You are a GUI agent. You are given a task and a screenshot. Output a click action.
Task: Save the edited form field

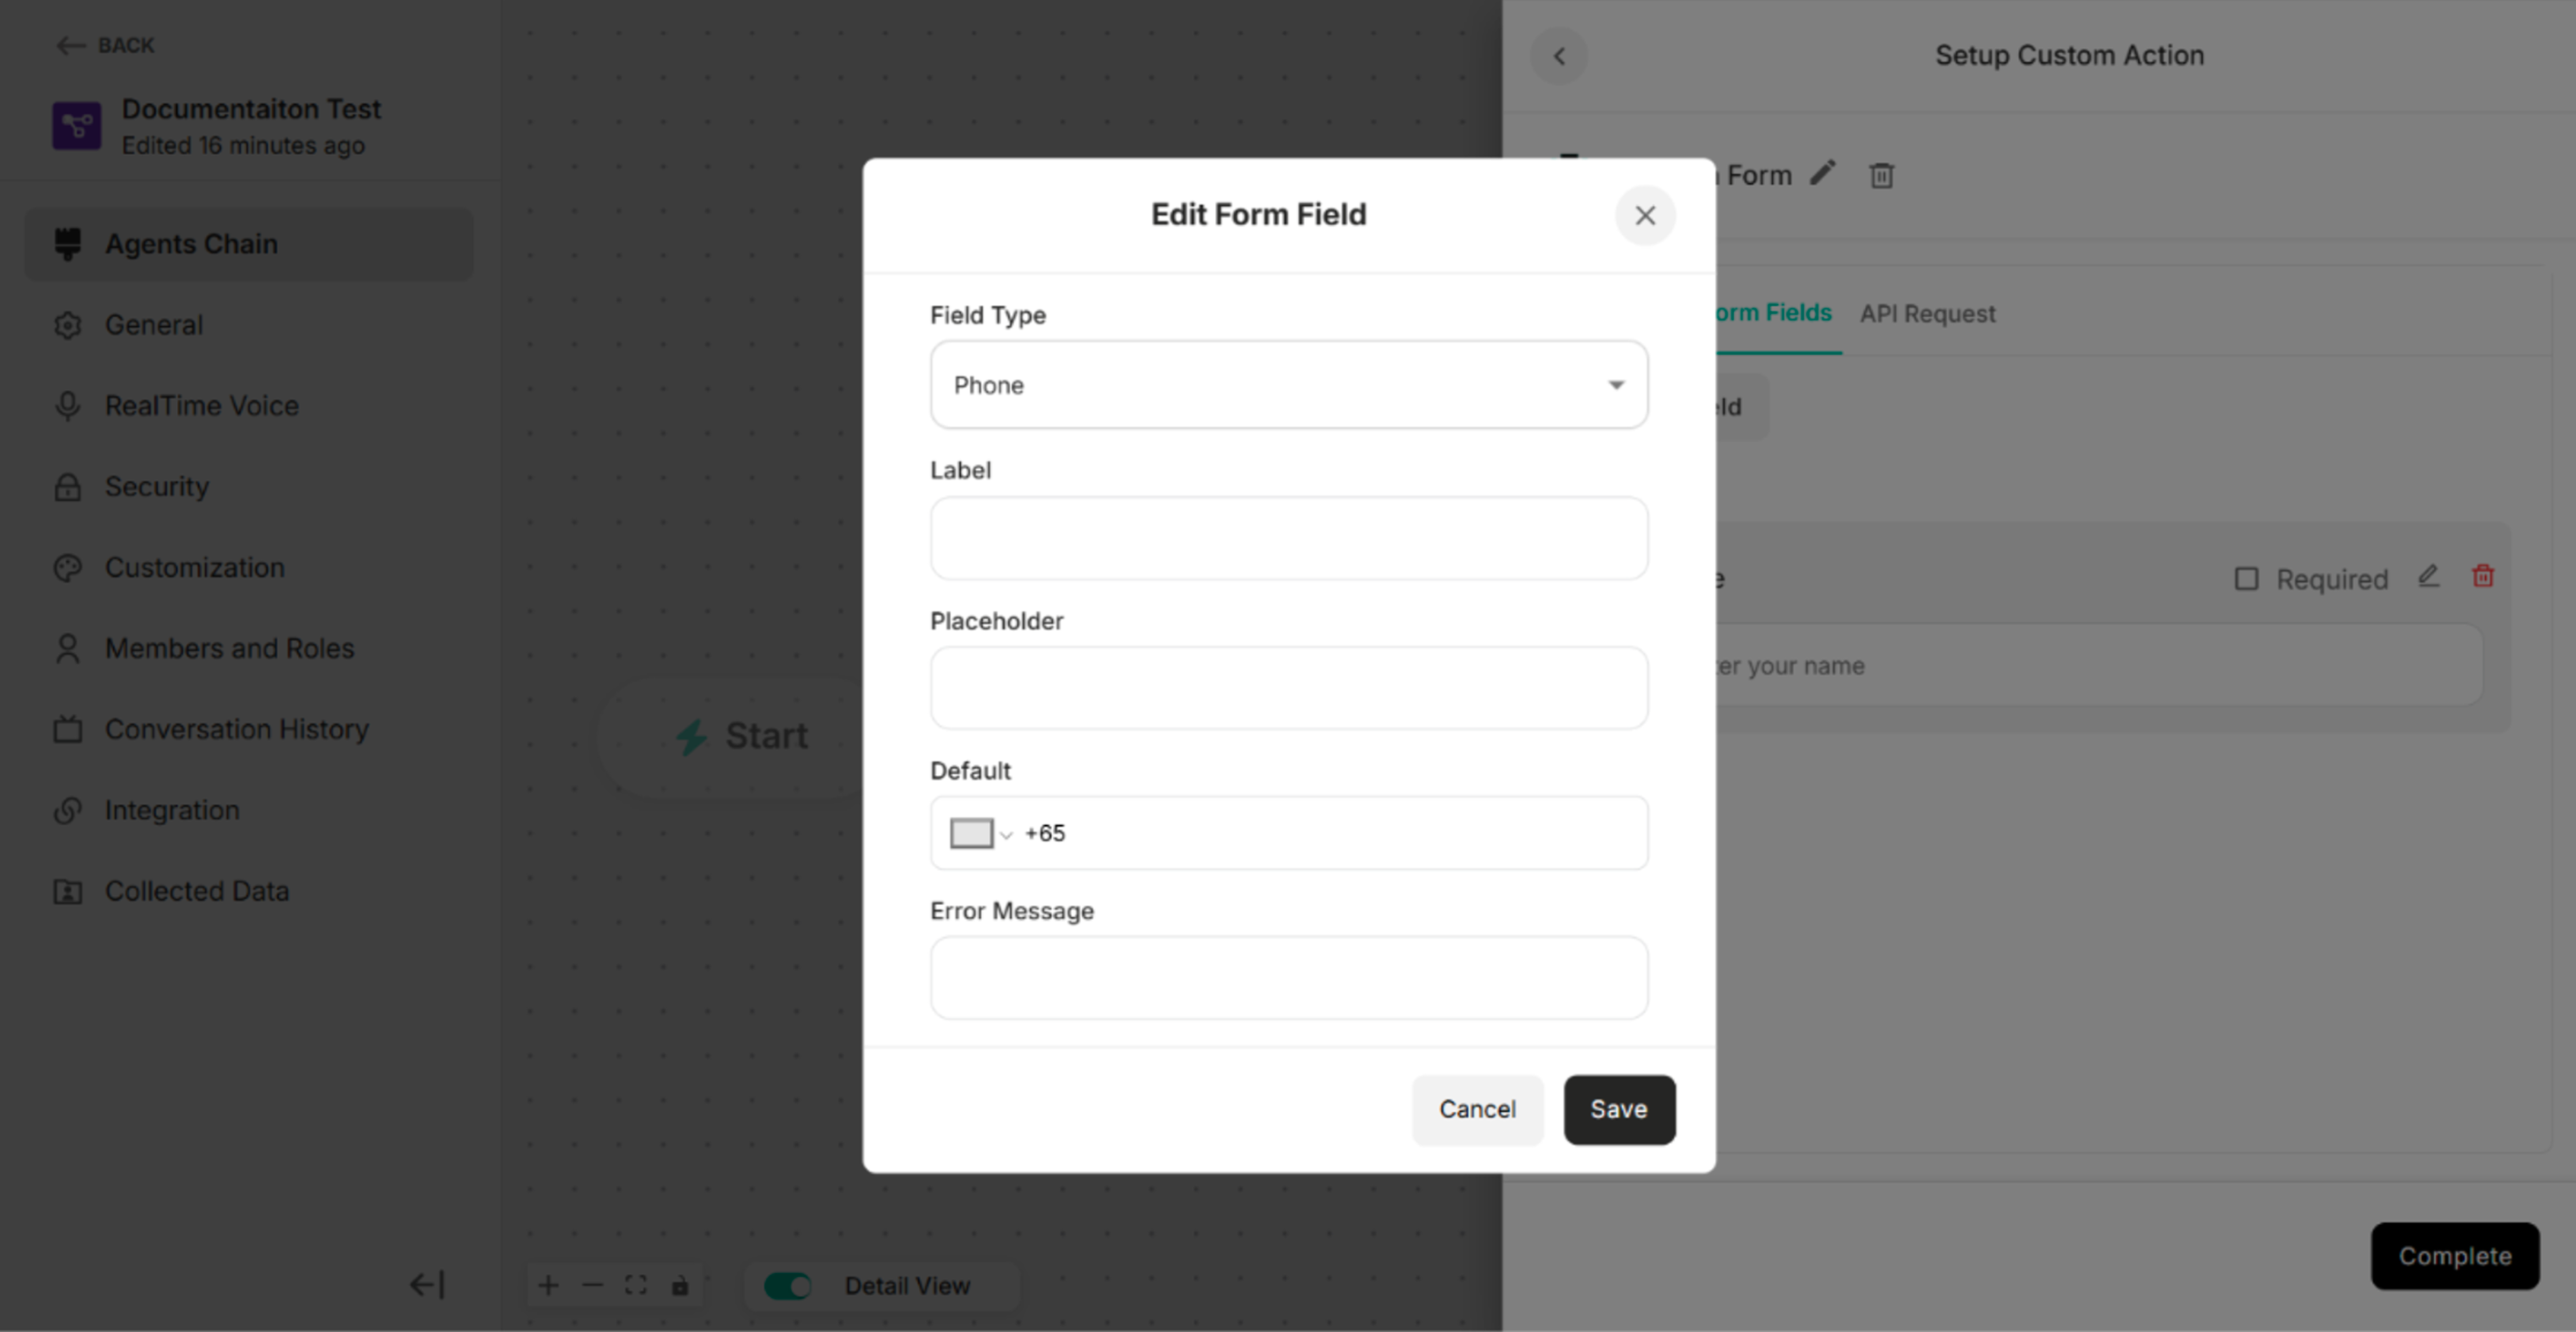1618,1109
